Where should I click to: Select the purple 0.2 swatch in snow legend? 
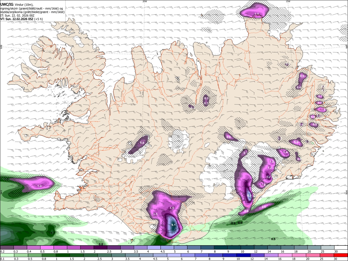(x=7, y=248)
